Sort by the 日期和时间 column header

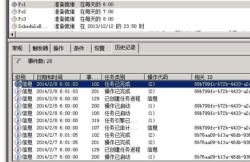tap(57, 77)
